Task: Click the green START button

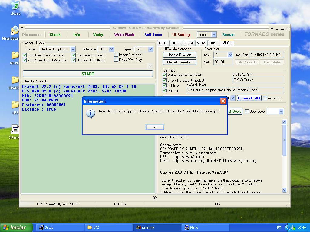Action: pos(88,74)
